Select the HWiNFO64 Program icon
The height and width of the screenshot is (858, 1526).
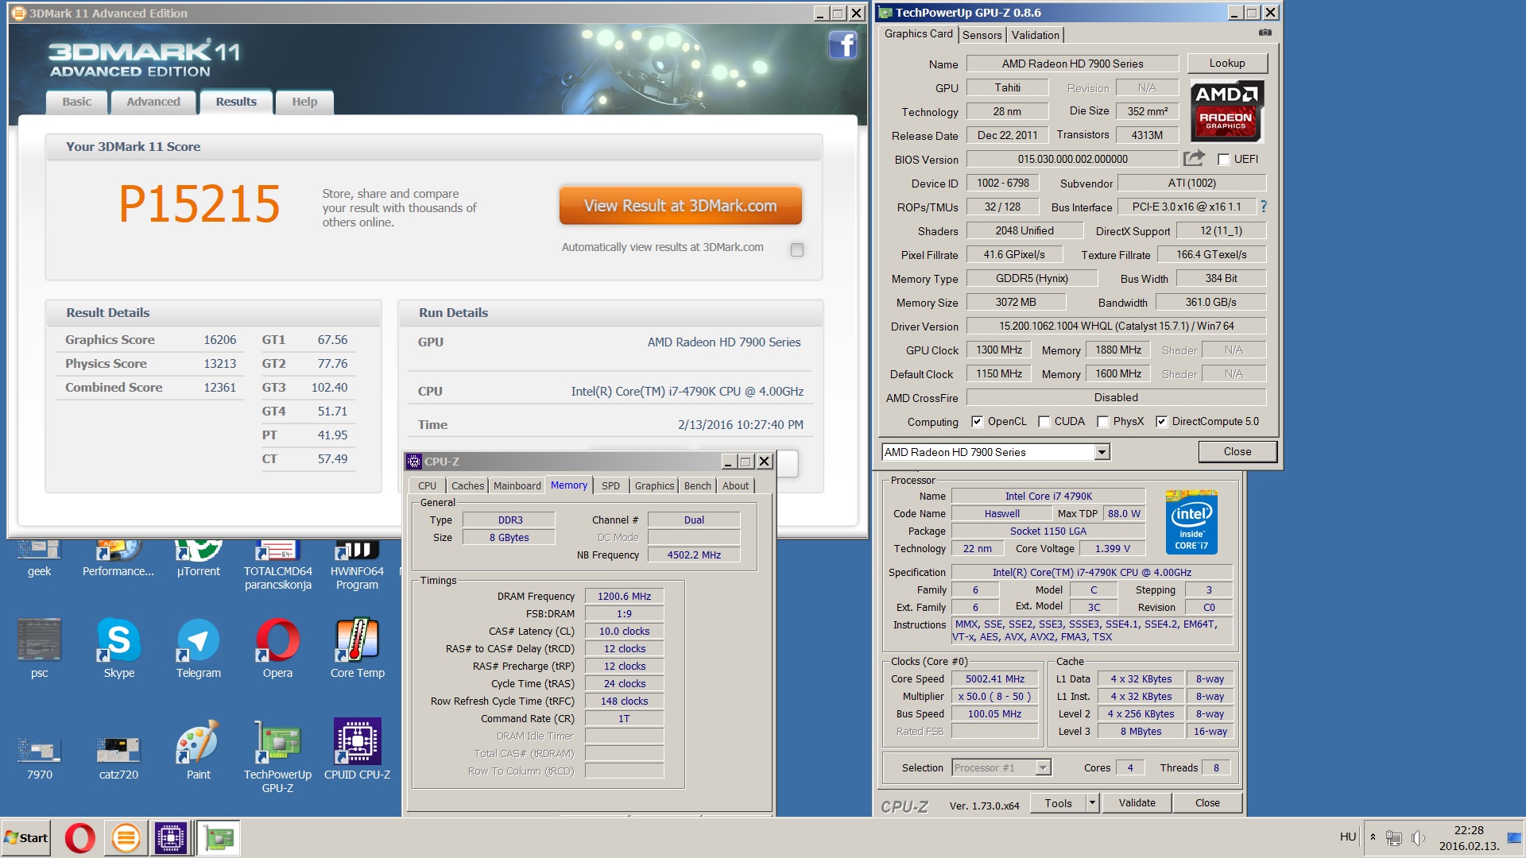(x=358, y=566)
